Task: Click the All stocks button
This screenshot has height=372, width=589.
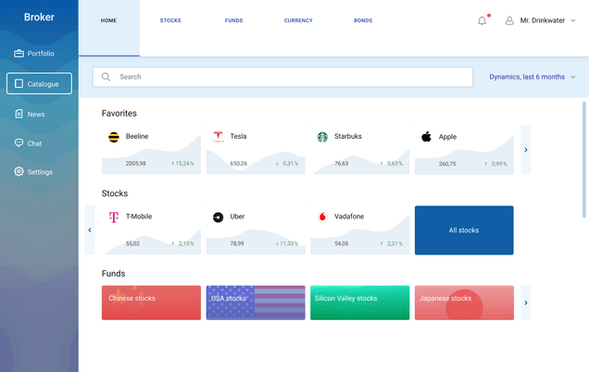Action: pyautogui.click(x=464, y=230)
